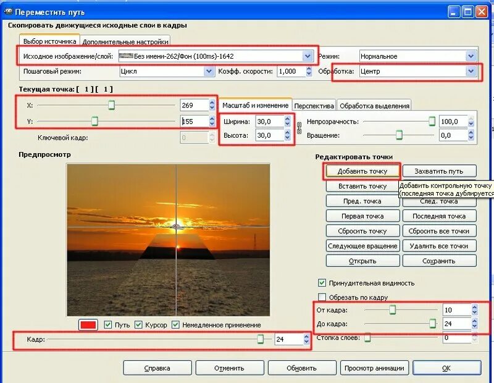
Task: Uncheck Принудительная видимость checkbox
Action: pos(322,283)
